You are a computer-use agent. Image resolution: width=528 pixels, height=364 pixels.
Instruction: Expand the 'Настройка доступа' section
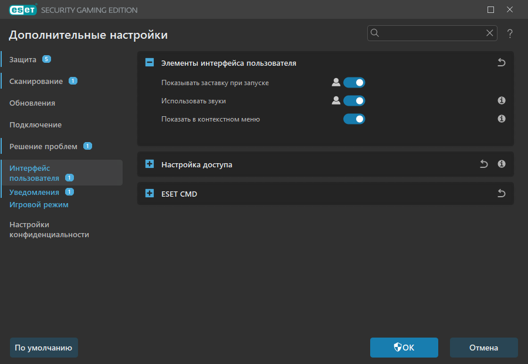(150, 164)
